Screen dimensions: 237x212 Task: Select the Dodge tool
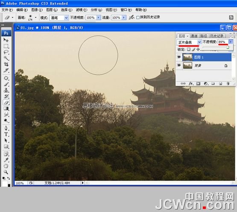[x=6, y=120]
